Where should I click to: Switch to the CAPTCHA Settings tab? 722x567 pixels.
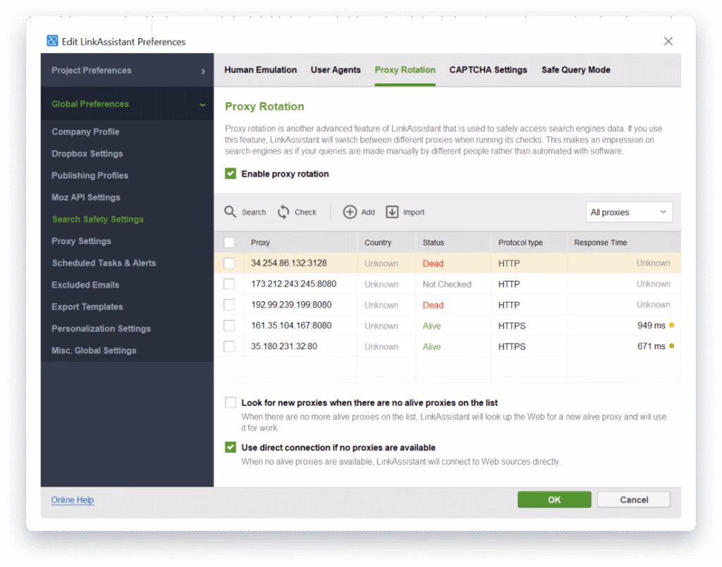tap(488, 70)
